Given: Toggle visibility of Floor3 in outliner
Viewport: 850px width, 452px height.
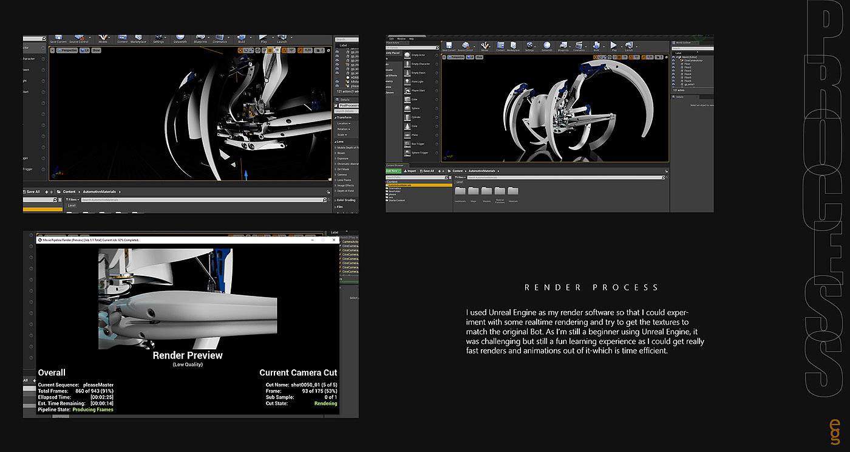Looking at the screenshot, I should click(673, 71).
